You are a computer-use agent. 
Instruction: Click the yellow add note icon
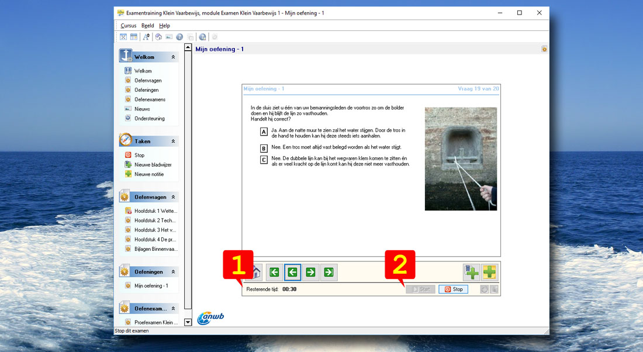(490, 272)
